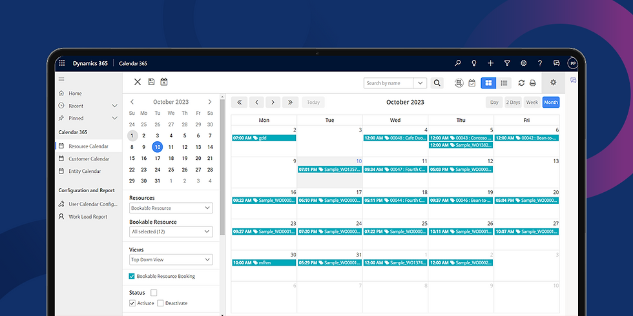Viewport: 633px width, 316px height.
Task: Click in the Search by name field
Action: coord(389,83)
